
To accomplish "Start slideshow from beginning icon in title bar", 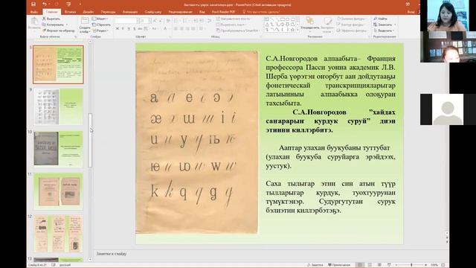I will [68, 4].
